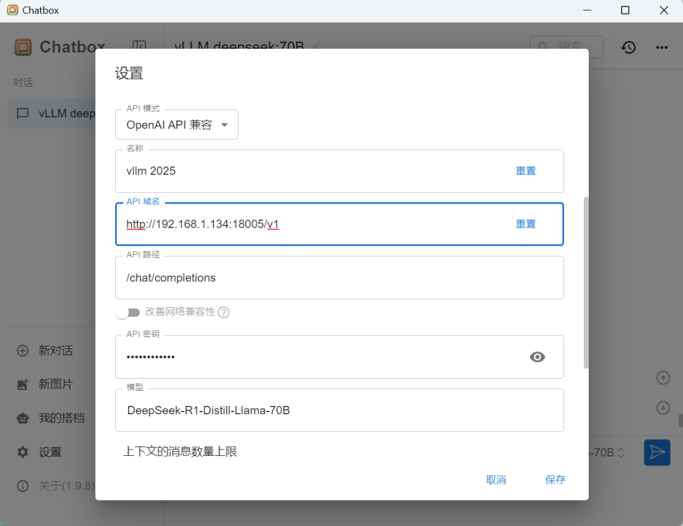This screenshot has height=526, width=683.
Task: Click the scroll-to-bottom arrow icon
Action: (x=663, y=407)
